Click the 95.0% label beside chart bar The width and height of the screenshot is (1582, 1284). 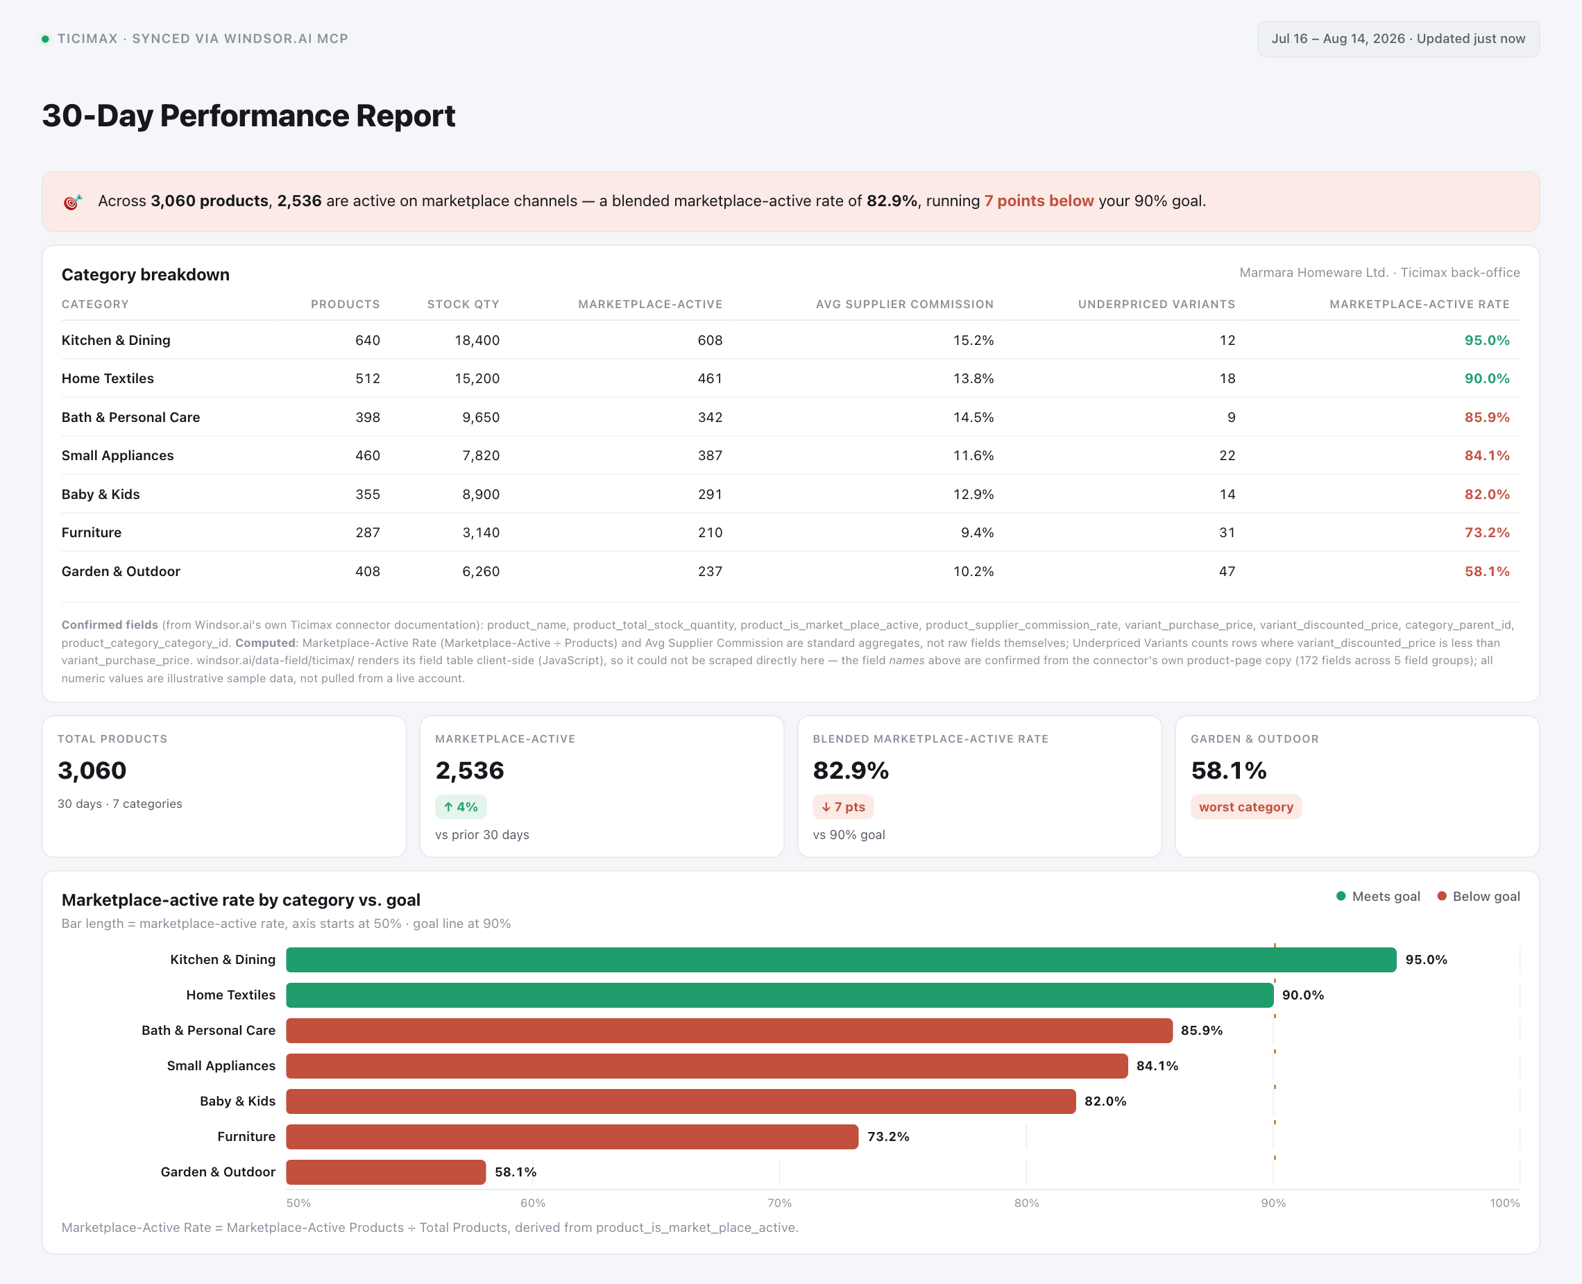coord(1426,959)
